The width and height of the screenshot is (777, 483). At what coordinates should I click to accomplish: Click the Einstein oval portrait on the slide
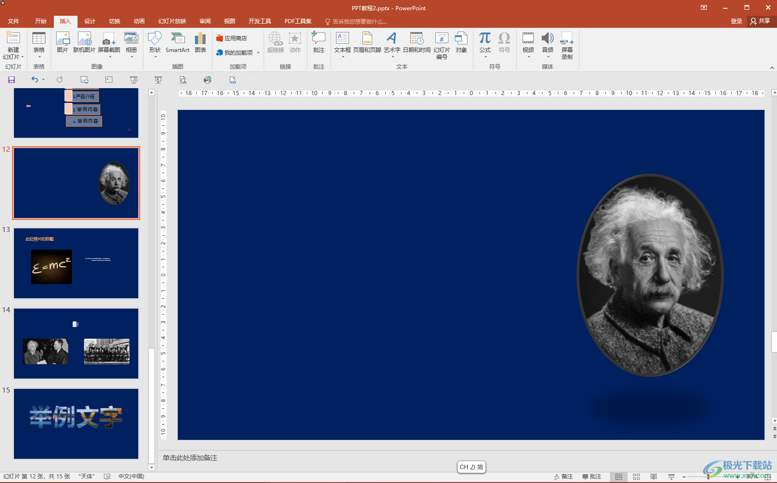coord(650,275)
